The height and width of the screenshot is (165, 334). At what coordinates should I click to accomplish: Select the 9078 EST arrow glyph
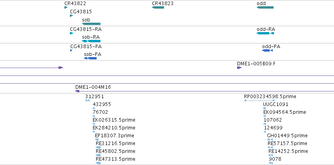pyautogui.click(x=271, y=163)
